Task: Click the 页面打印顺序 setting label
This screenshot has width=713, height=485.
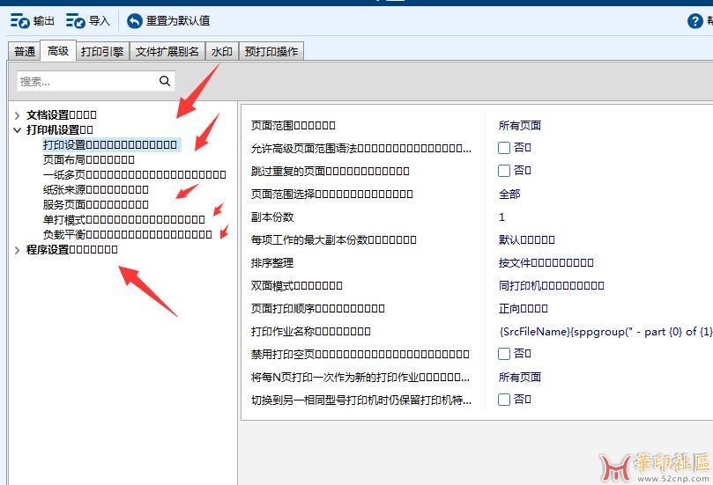Action: [318, 308]
